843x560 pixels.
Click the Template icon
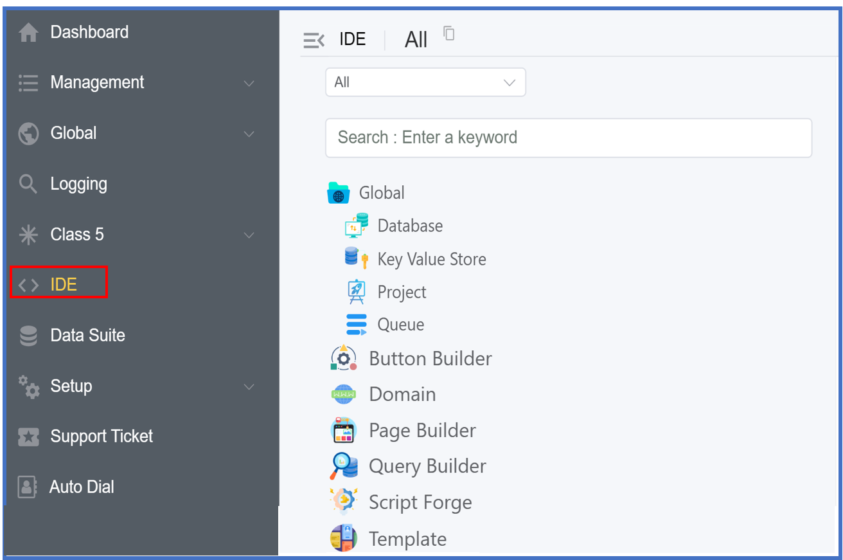tap(343, 539)
